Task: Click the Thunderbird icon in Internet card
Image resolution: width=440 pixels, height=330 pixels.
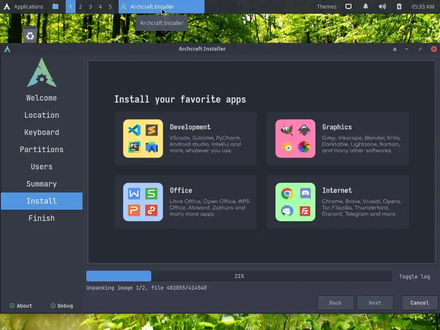Action: pyautogui.click(x=287, y=211)
